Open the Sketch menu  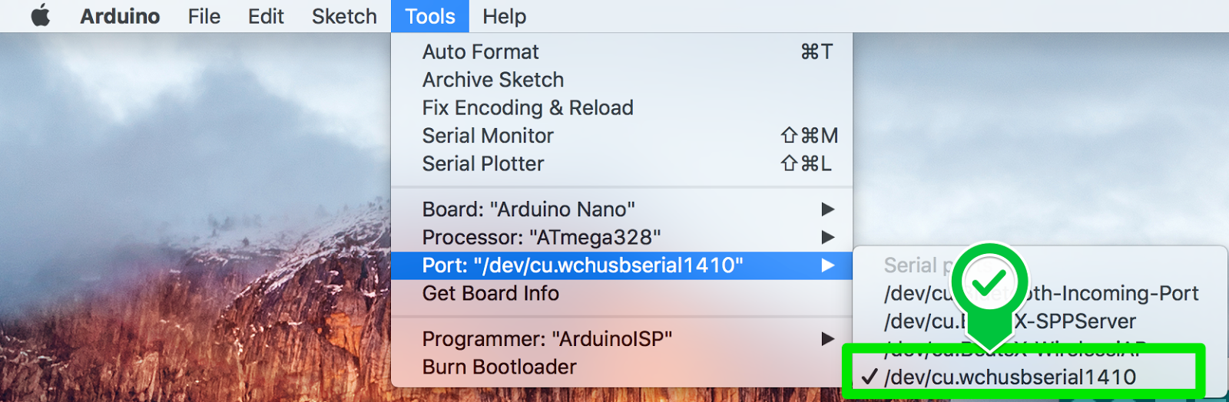click(x=344, y=16)
